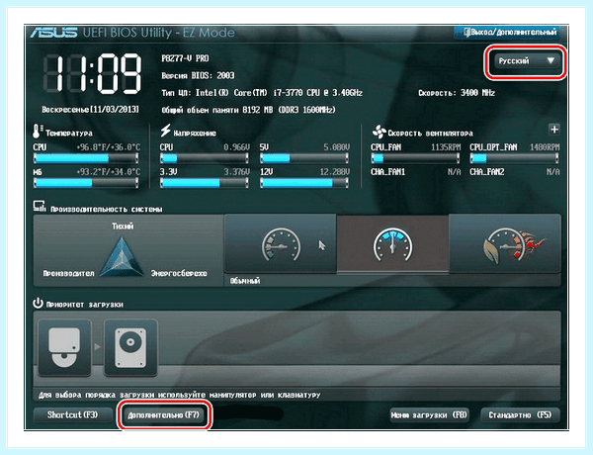The image size is (593, 455).
Task: Click the fan Скорость вентилятора icon
Action: [379, 132]
